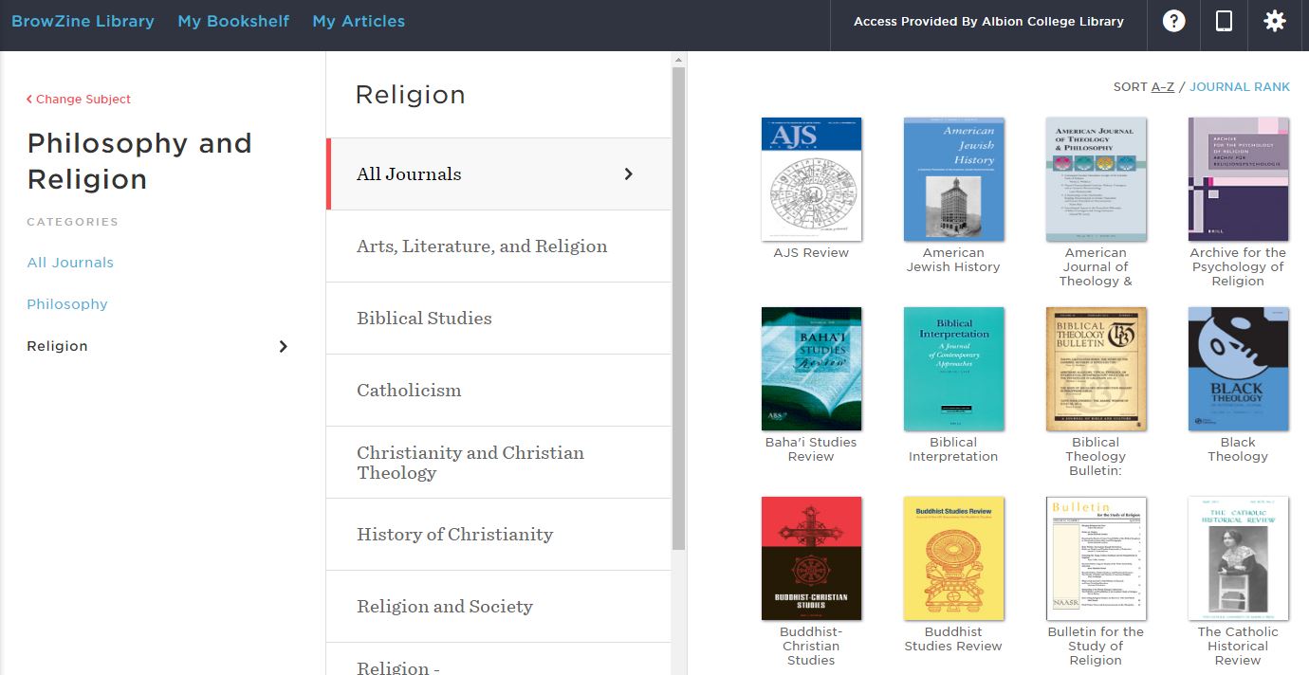Viewport: 1309px width, 675px height.
Task: Select the Philosophy category link
Action: pyautogui.click(x=66, y=303)
